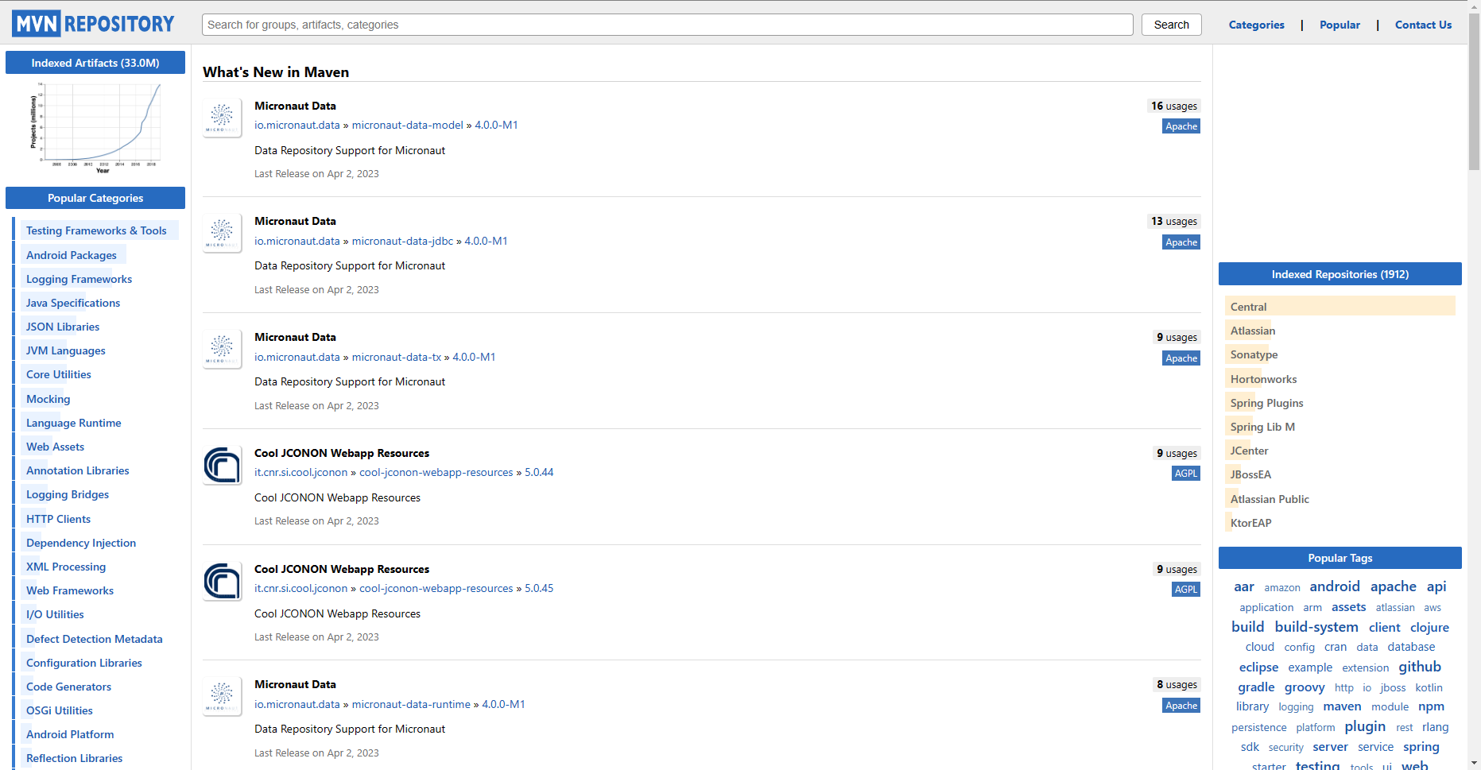Open JSON Libraries category
Screen dimensions: 1481x770
tap(63, 327)
